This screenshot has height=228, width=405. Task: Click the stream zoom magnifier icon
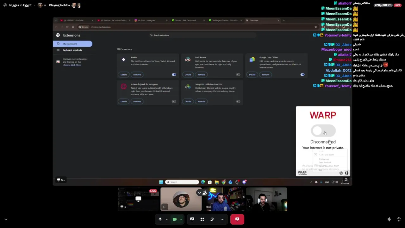point(346,180)
